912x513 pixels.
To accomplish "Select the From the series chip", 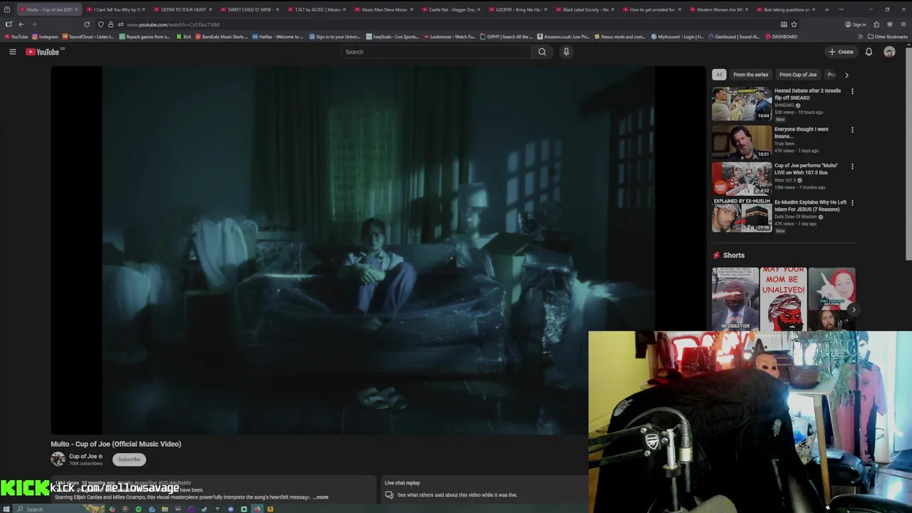I will click(x=750, y=75).
